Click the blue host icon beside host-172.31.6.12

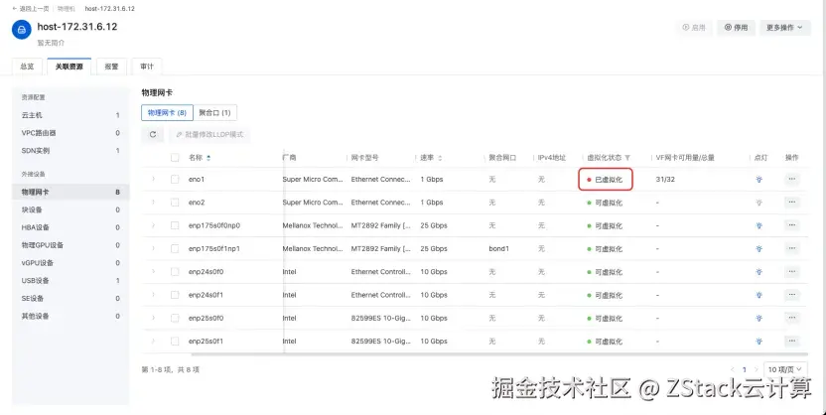point(22,30)
